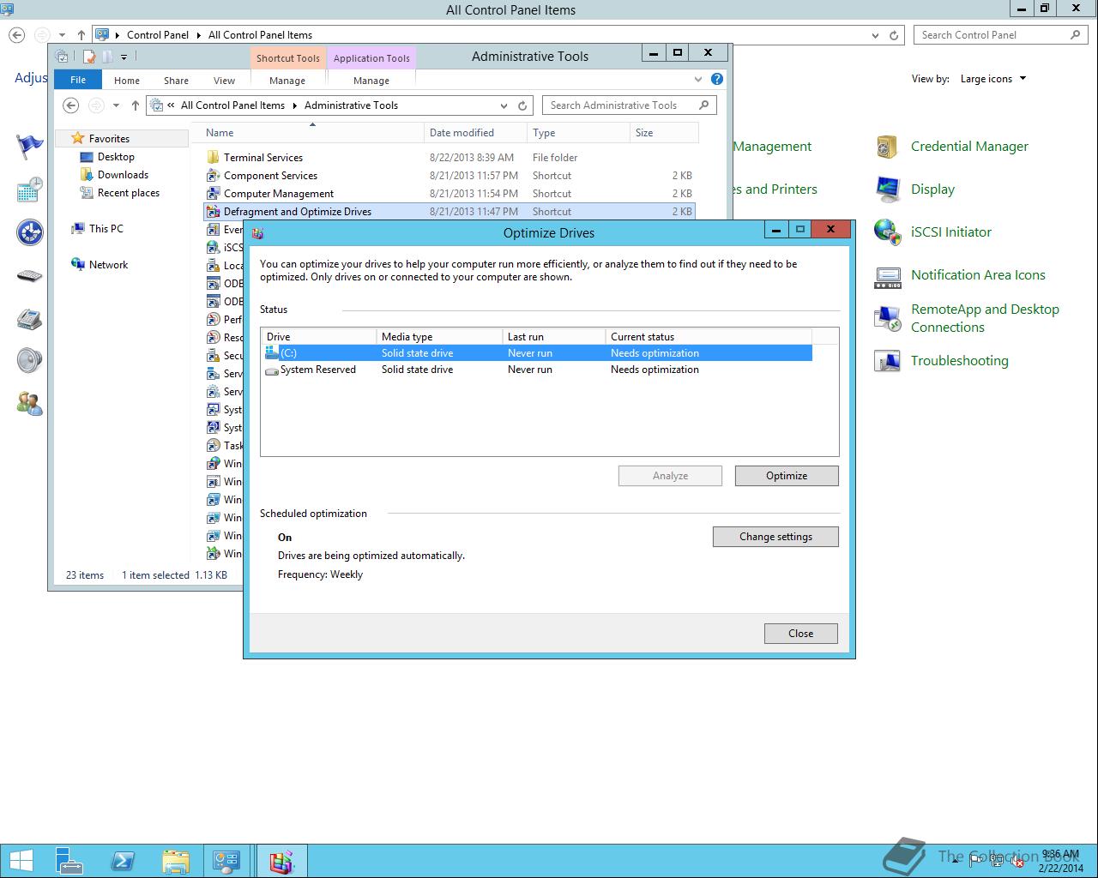Click Up arrow in Administrative Tools window

(x=135, y=105)
